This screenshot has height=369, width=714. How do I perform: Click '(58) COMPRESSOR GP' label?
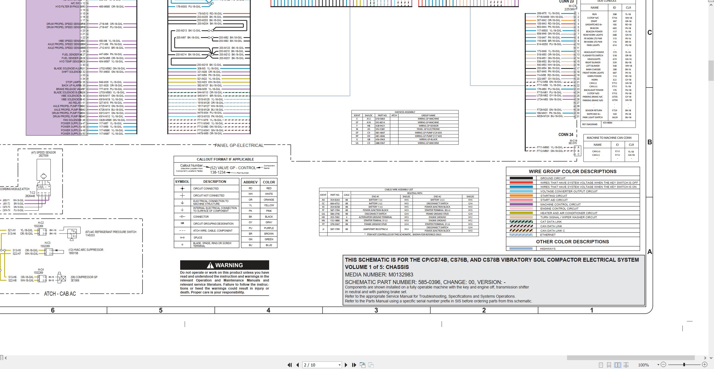pyautogui.click(x=84, y=277)
